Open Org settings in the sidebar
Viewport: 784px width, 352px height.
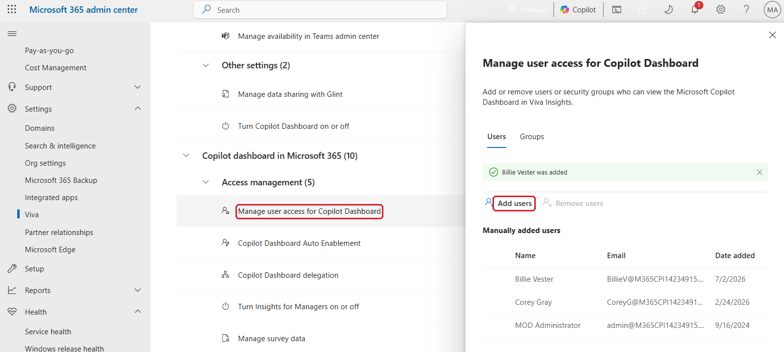45,163
